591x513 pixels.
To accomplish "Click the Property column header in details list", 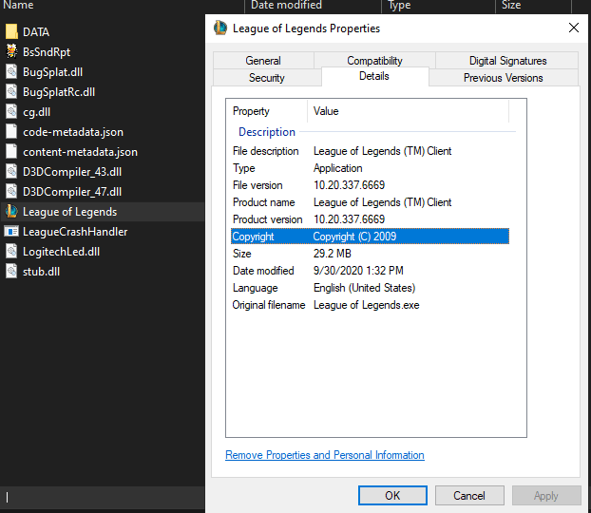I will coord(267,111).
